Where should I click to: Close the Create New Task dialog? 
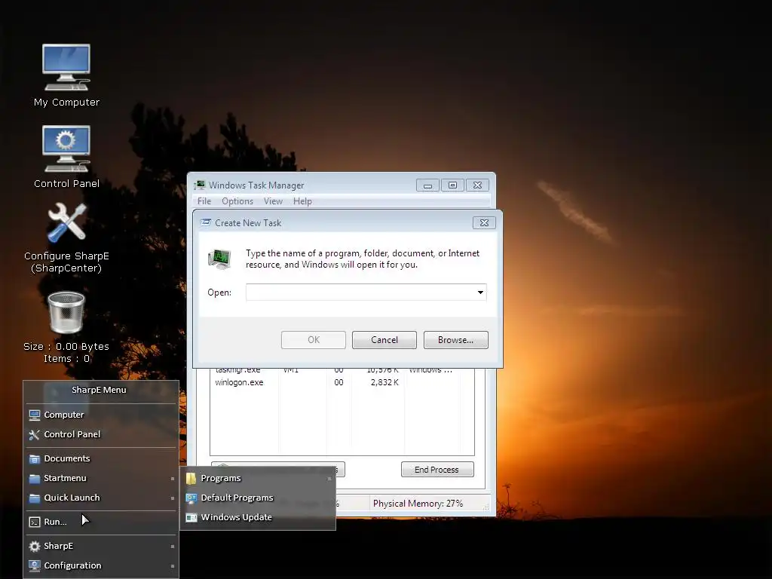coord(484,222)
